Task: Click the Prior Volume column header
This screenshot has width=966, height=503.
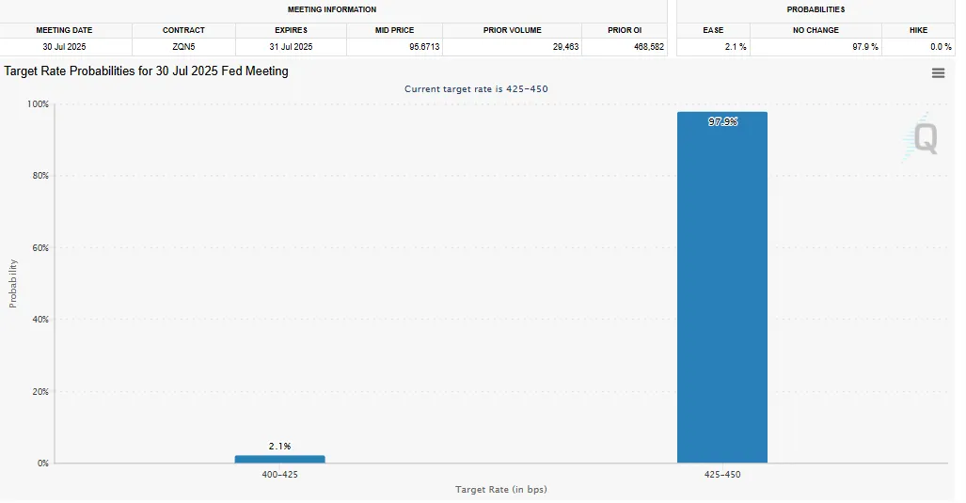Action: pyautogui.click(x=511, y=30)
